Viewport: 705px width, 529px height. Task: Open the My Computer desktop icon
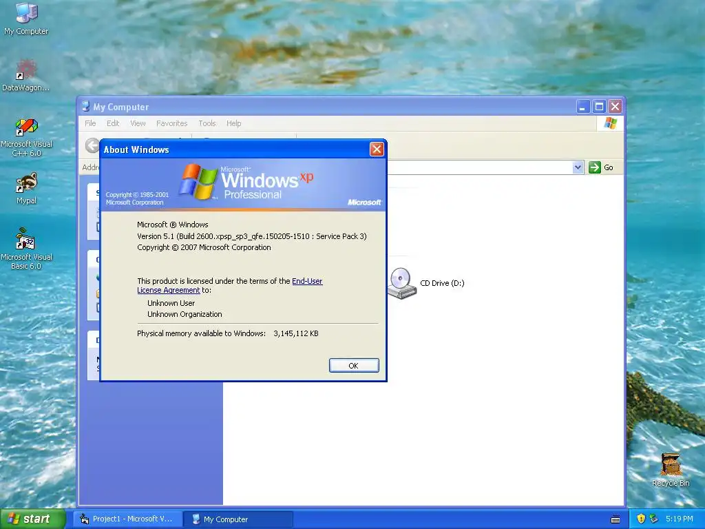coord(26,19)
